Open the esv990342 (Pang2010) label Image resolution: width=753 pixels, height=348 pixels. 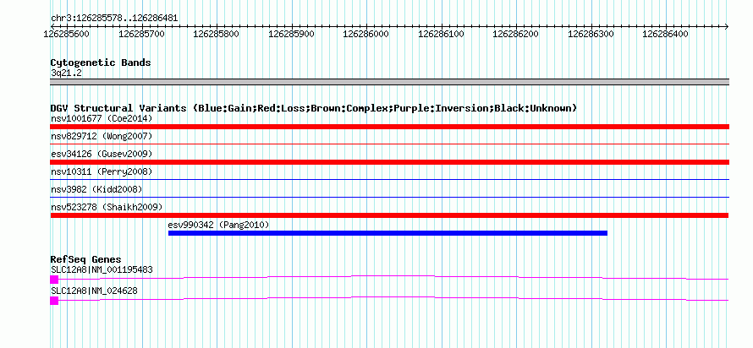[218, 225]
